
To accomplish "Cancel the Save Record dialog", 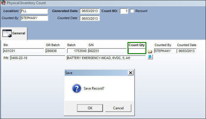I will (118, 108).
